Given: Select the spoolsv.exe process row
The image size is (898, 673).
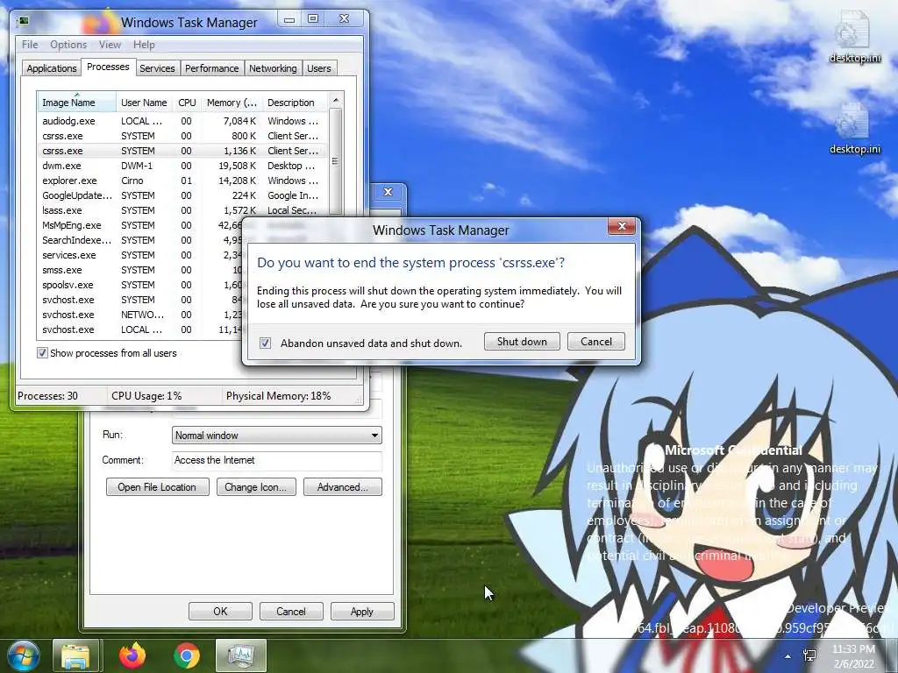Looking at the screenshot, I should pyautogui.click(x=139, y=285).
